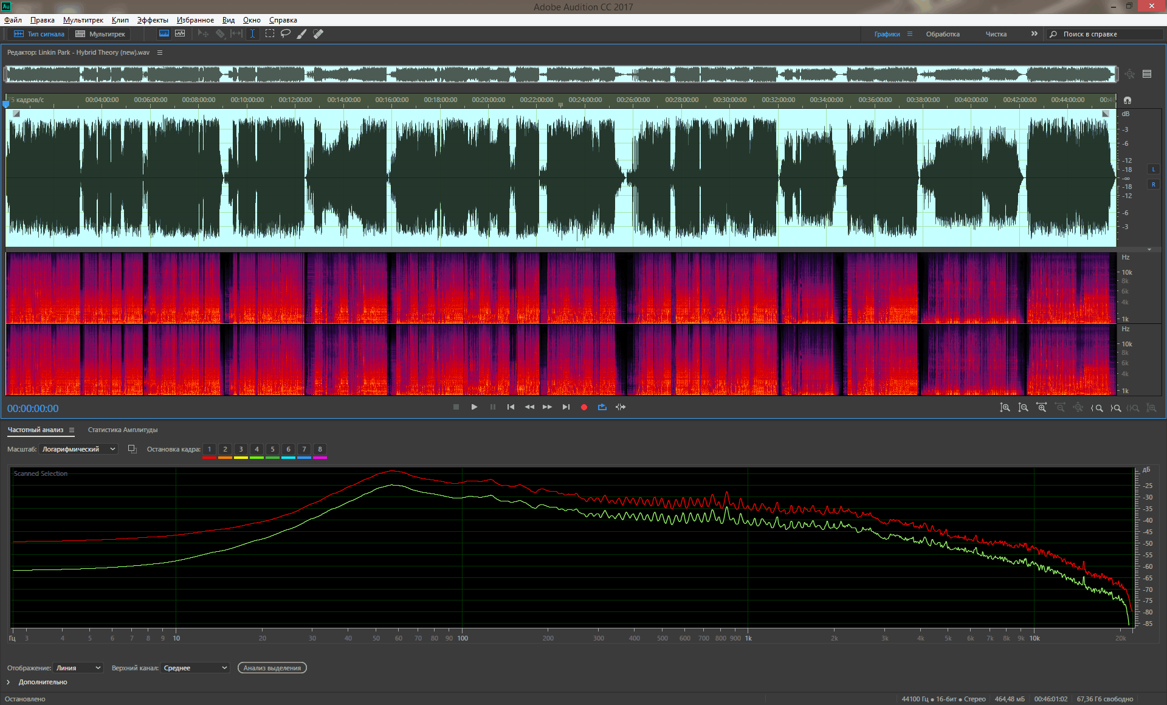
Task: Click Zoom Out Amplitude icon
Action: (x=1024, y=408)
